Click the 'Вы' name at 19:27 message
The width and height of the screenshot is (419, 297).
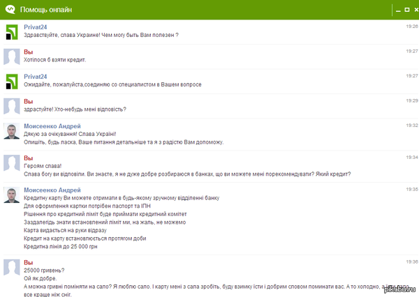[x=29, y=52]
